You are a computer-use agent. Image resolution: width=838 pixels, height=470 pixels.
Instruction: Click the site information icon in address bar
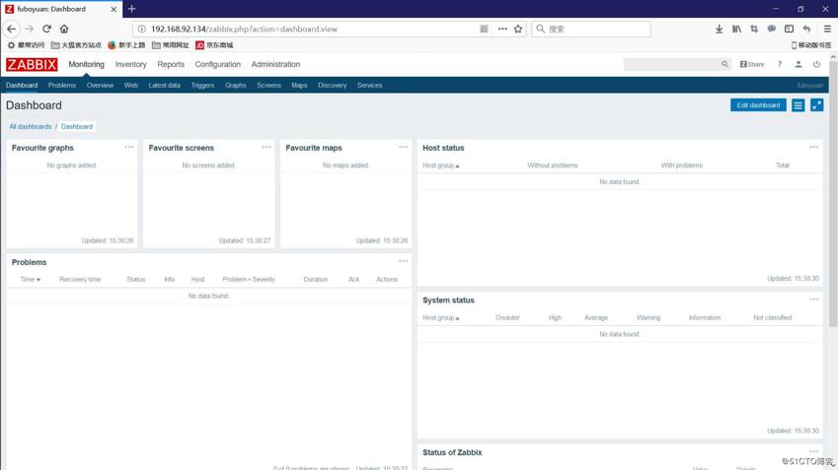[x=141, y=29]
